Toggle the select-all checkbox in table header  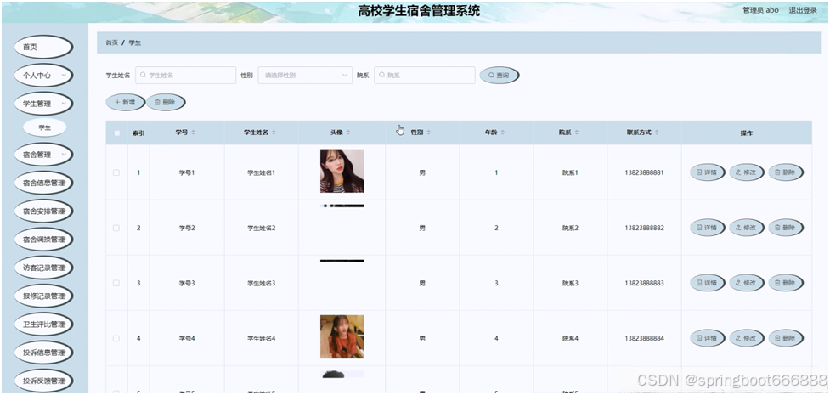coord(117,133)
